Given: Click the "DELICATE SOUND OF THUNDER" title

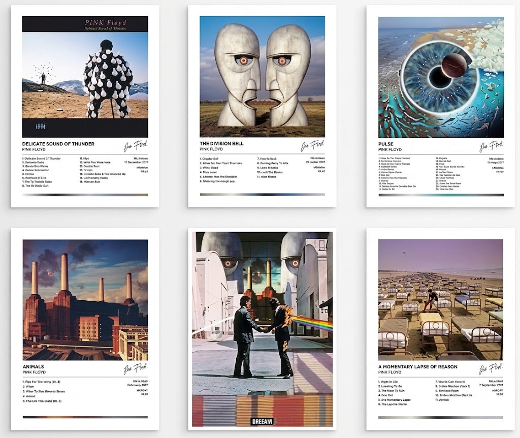Looking at the screenshot, I should [x=58, y=144].
